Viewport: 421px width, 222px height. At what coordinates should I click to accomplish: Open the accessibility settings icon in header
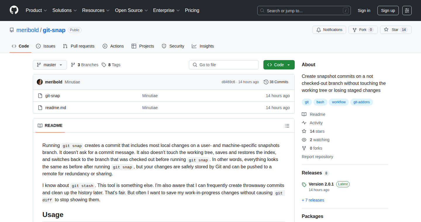[407, 11]
